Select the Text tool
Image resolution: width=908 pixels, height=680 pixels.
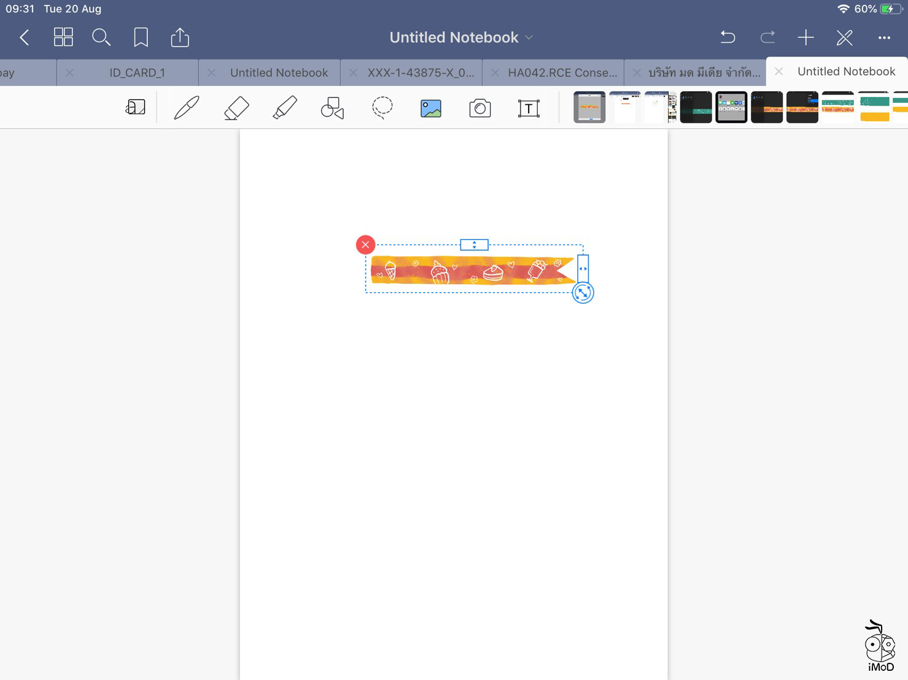[x=528, y=107]
